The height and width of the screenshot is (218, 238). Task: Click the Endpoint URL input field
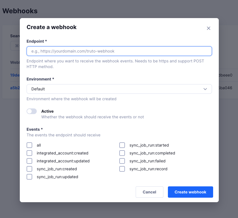point(119,51)
